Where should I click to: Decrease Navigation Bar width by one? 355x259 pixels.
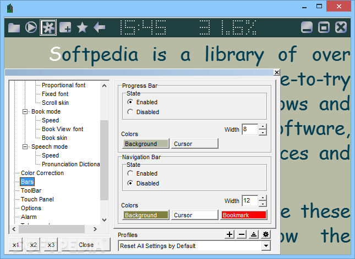263,204
